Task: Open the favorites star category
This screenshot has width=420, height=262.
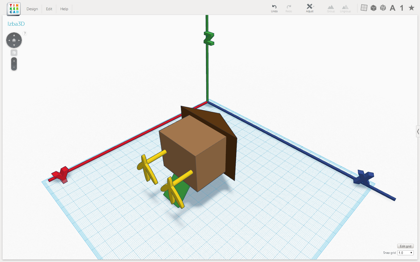Action: click(x=411, y=8)
